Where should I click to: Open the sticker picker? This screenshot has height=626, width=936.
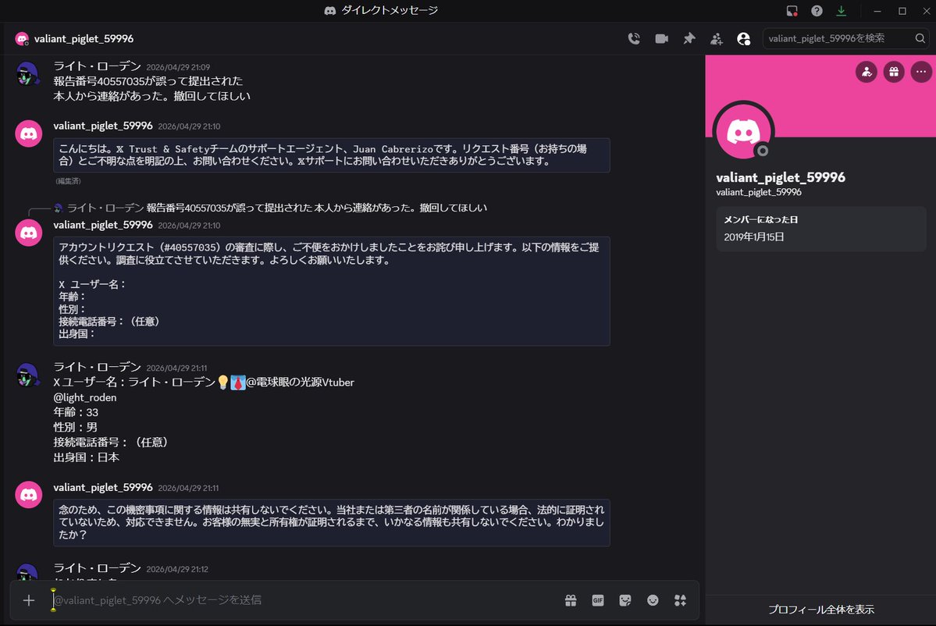(x=625, y=600)
